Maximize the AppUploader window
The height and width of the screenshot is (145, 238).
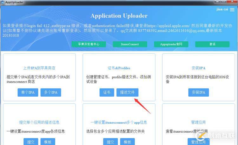(x=223, y=1)
